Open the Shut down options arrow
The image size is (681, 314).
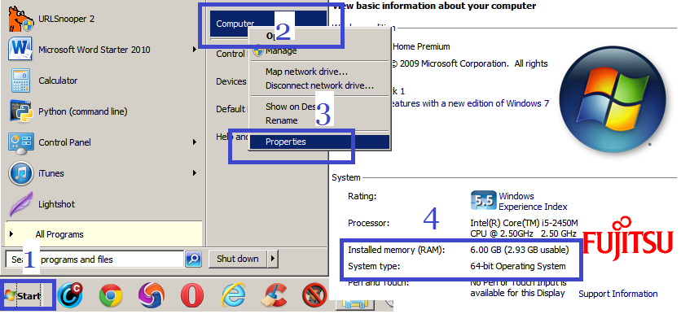click(x=273, y=259)
